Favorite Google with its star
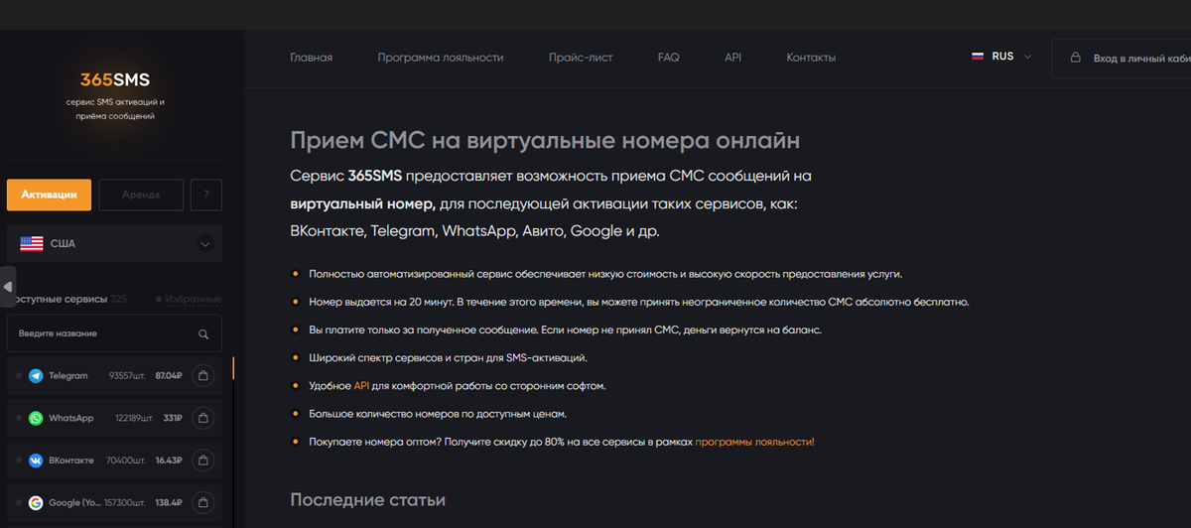Image resolution: width=1191 pixels, height=528 pixels. 18,503
